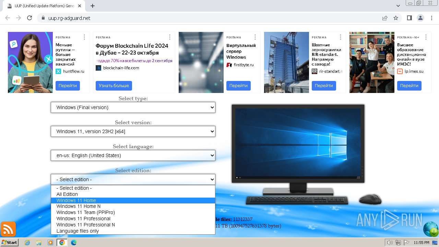This screenshot has width=439, height=247.
Task: Open a new tab with plus button
Action: (93, 6)
